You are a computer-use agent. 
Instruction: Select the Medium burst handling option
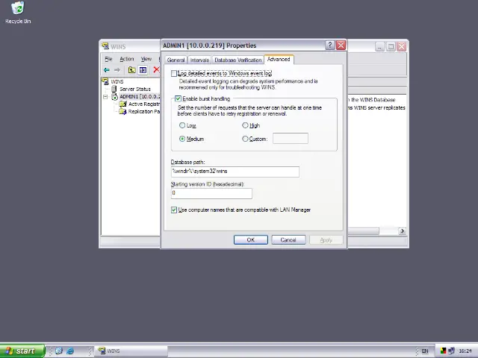click(182, 139)
